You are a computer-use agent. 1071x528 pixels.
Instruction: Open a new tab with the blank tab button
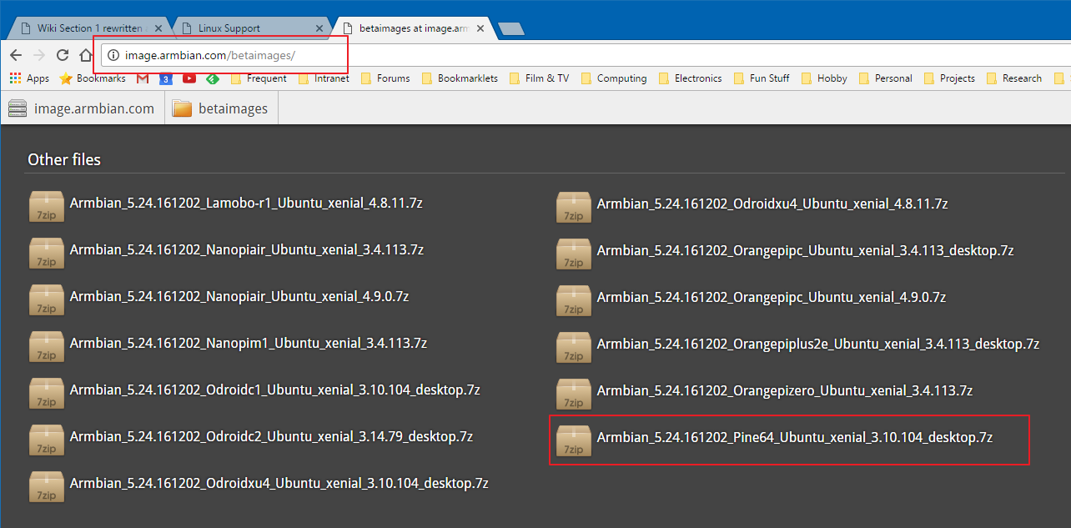pos(510,28)
